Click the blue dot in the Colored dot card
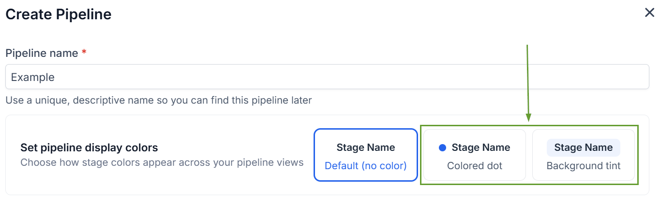The image size is (660, 200). 442,148
